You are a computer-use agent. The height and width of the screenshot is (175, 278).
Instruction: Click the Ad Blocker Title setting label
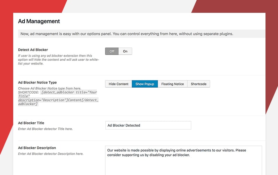[x=31, y=123]
